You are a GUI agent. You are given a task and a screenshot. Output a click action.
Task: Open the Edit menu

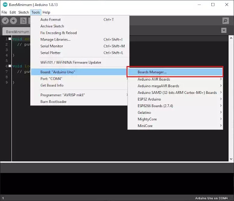tap(13, 12)
